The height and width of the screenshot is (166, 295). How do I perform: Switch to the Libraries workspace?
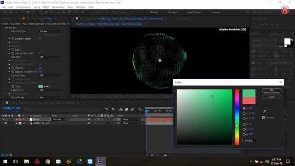(215, 12)
